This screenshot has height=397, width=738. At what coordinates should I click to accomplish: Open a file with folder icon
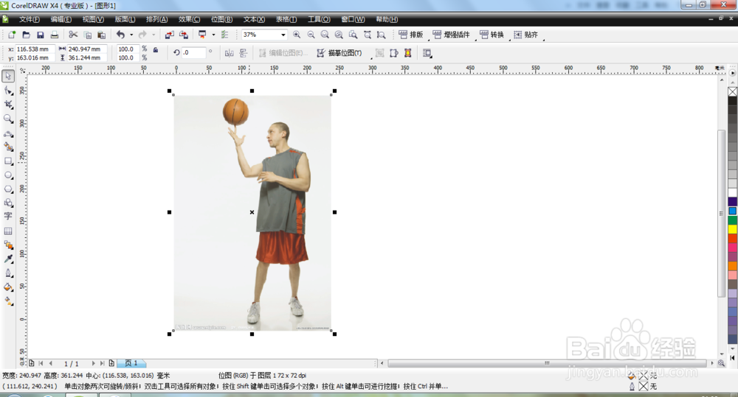(x=26, y=35)
